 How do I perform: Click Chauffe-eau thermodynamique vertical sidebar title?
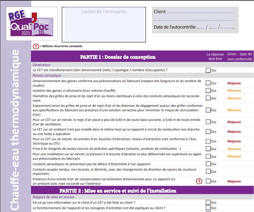tap(15, 130)
